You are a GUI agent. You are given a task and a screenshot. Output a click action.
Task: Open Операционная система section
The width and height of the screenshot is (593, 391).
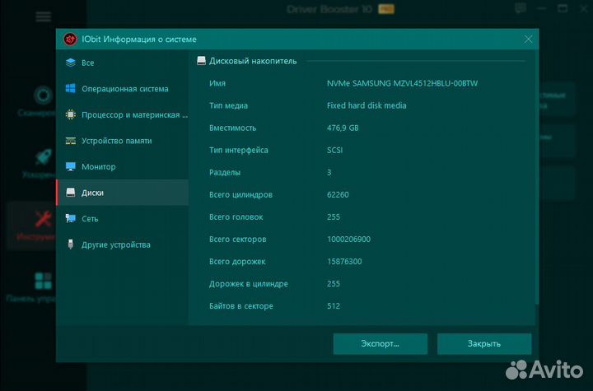pos(122,89)
